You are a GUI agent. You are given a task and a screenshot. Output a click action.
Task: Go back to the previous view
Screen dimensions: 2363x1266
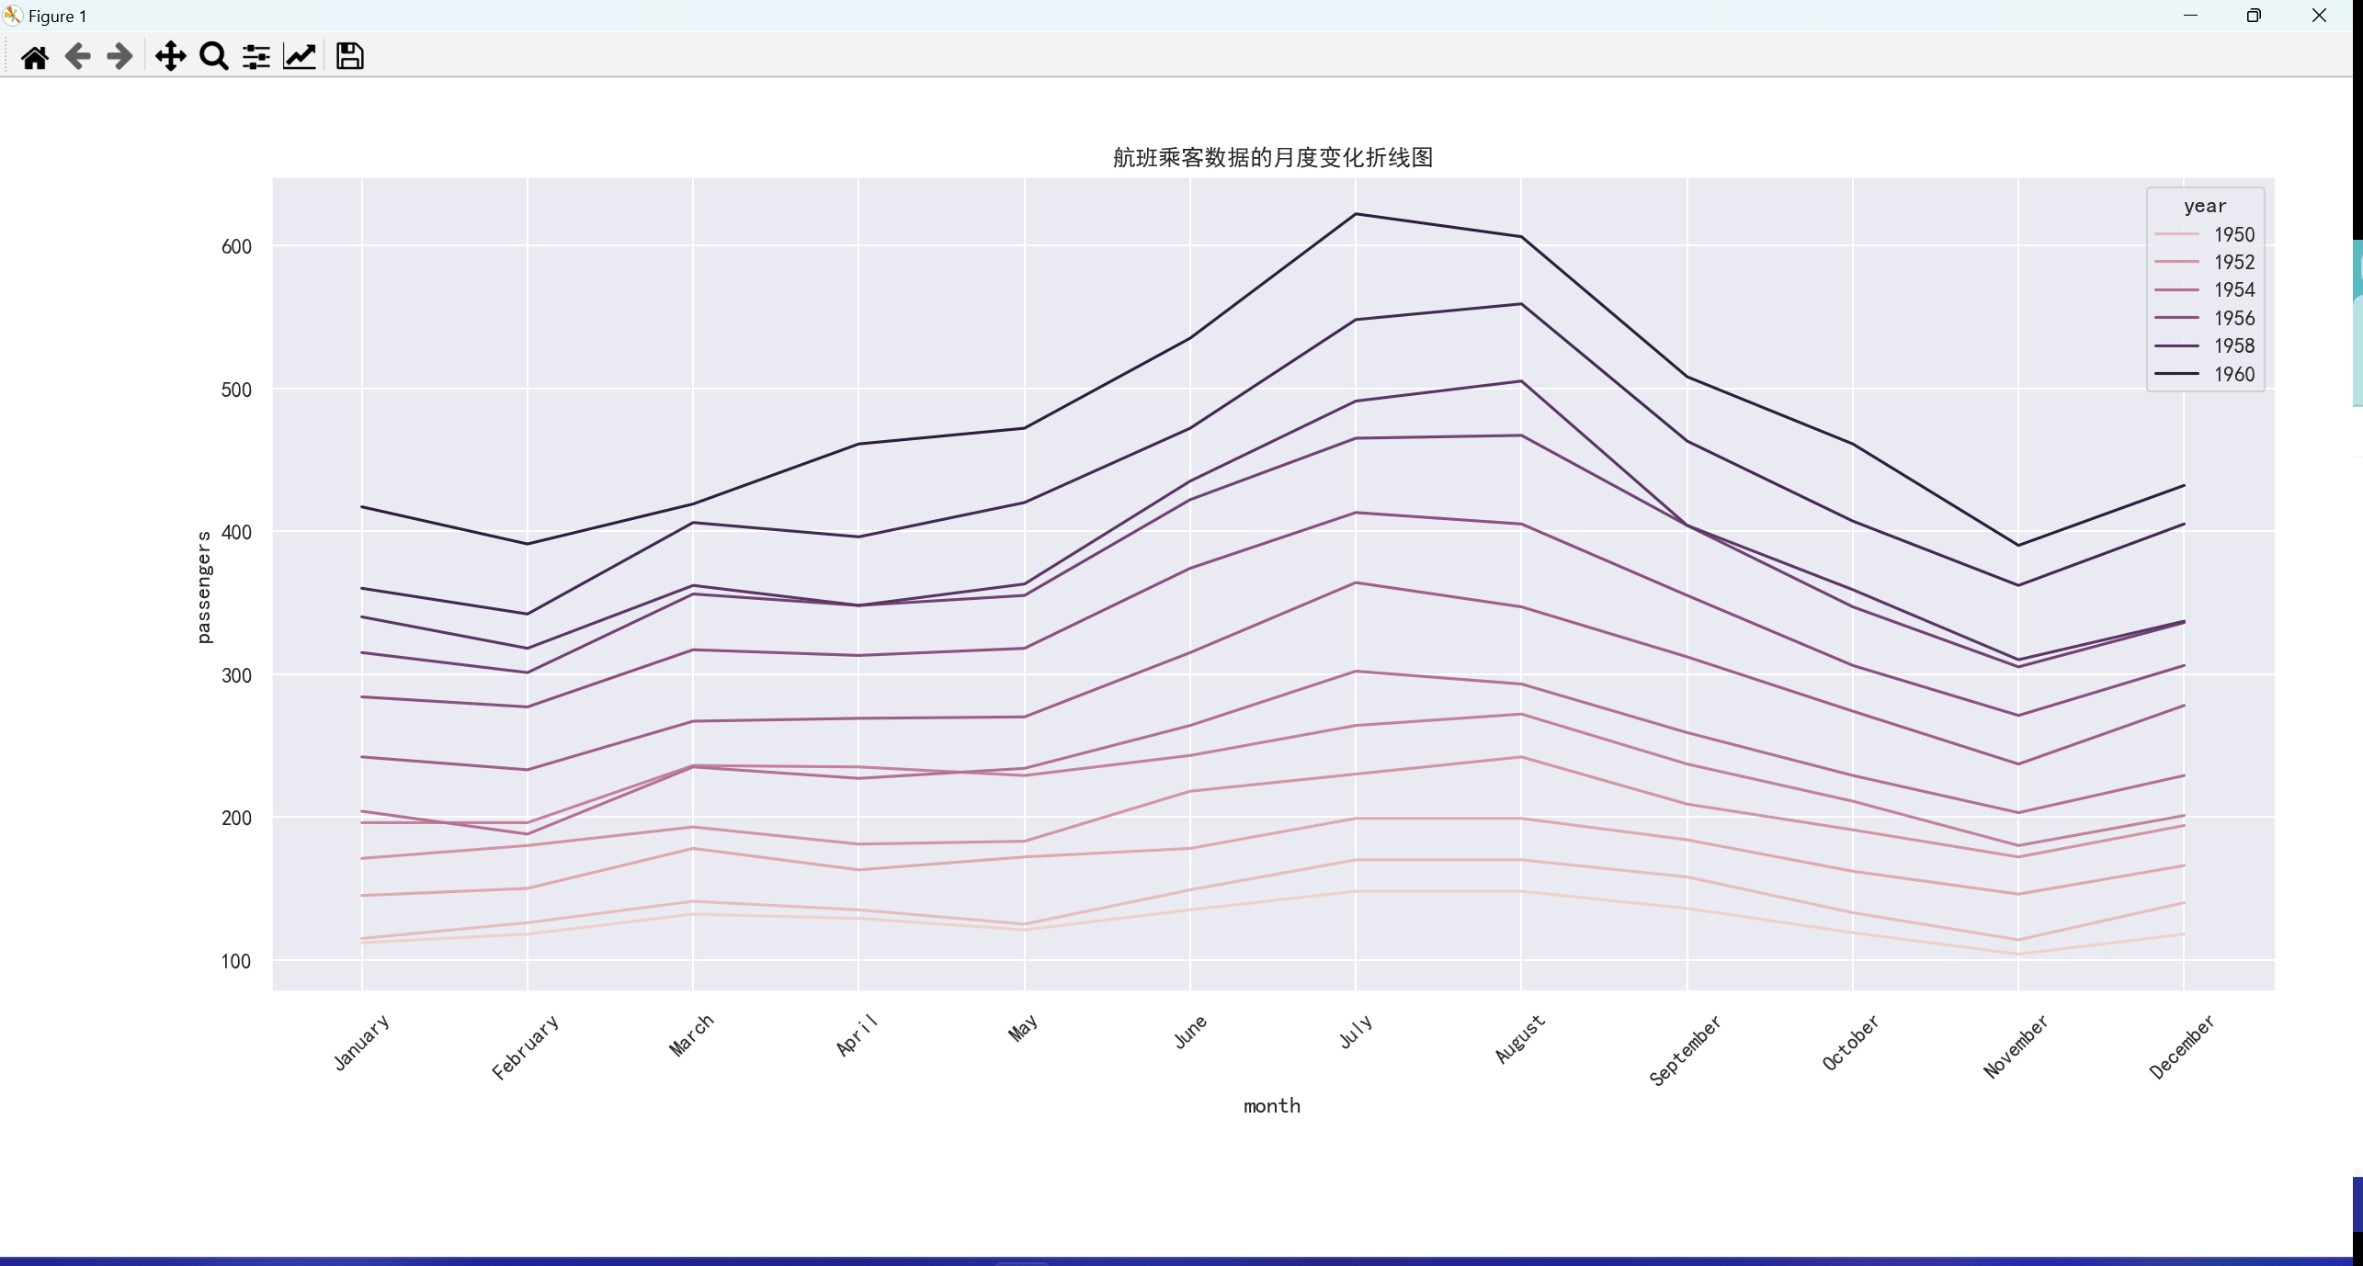(x=77, y=57)
